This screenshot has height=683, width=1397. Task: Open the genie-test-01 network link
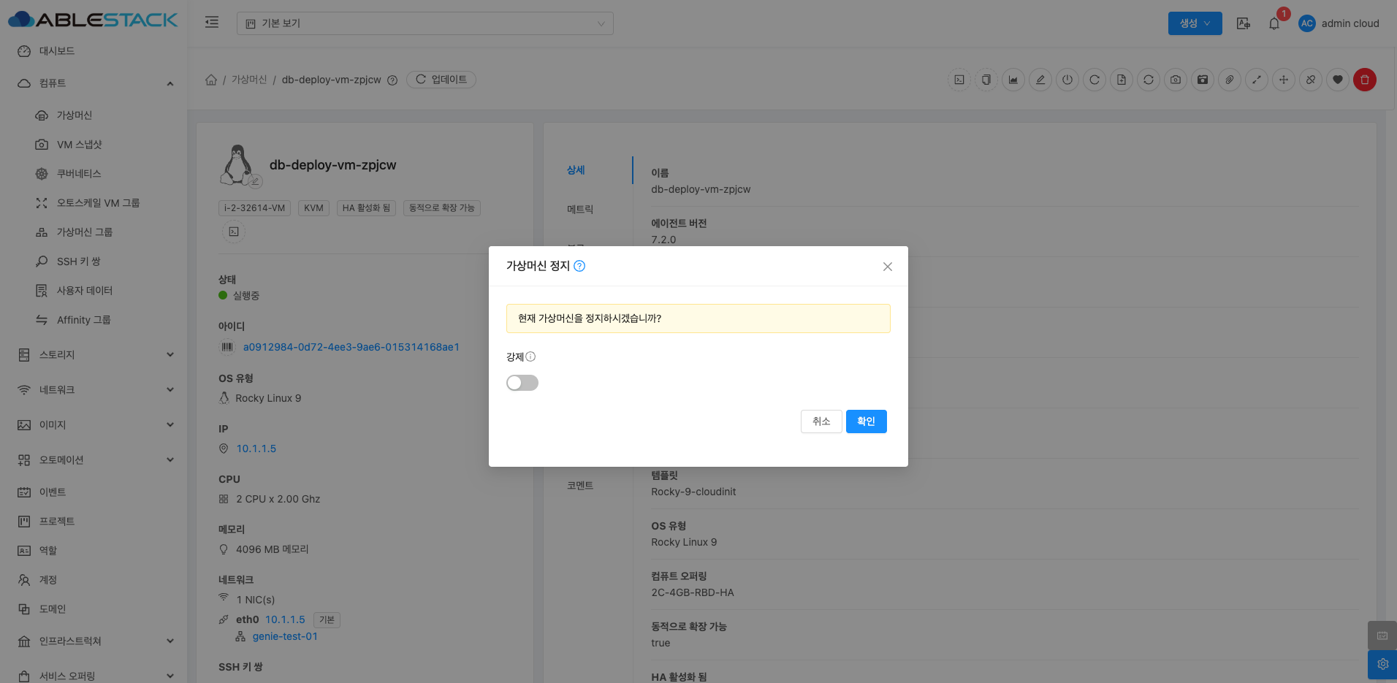point(285,636)
